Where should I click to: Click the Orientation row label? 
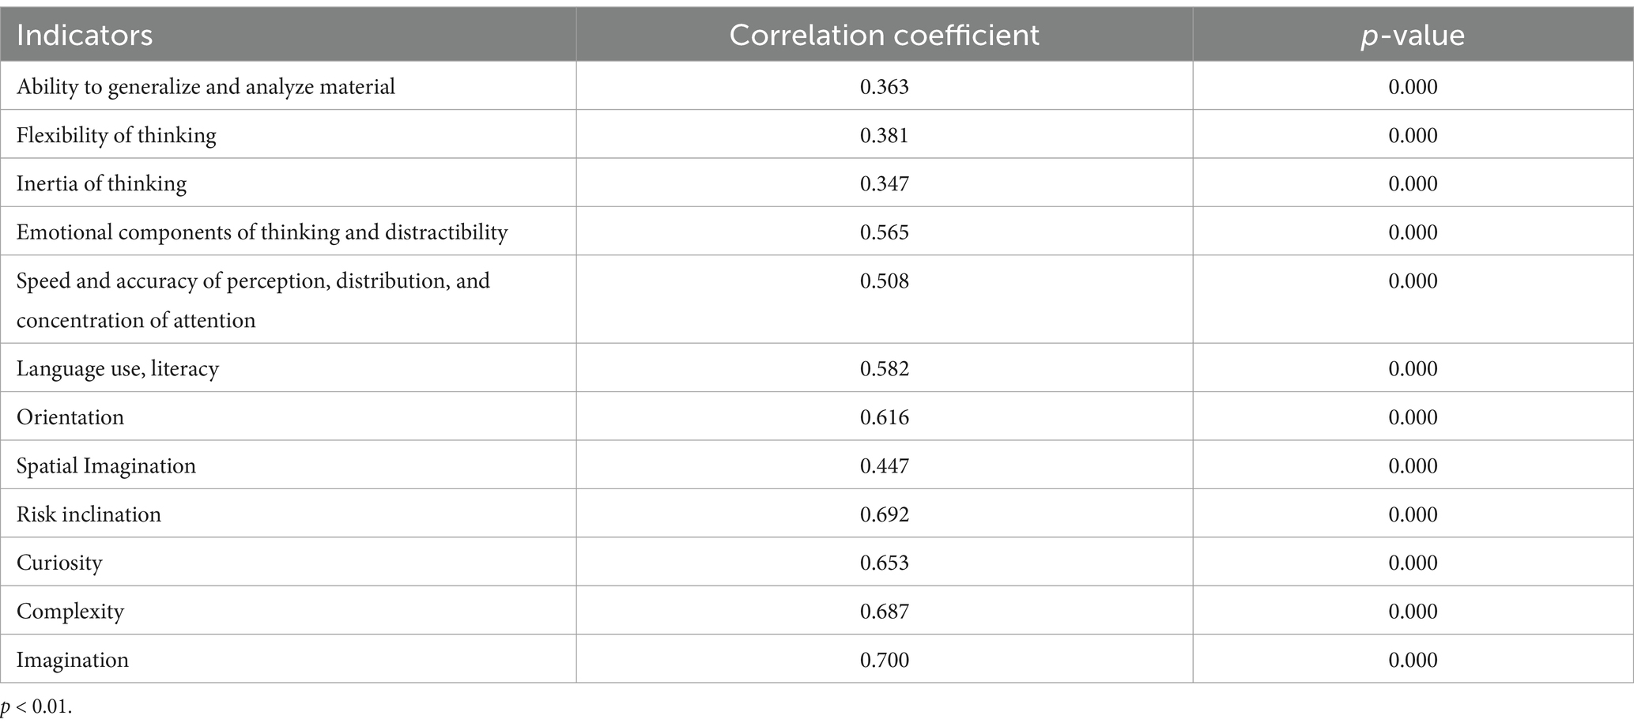tap(70, 417)
